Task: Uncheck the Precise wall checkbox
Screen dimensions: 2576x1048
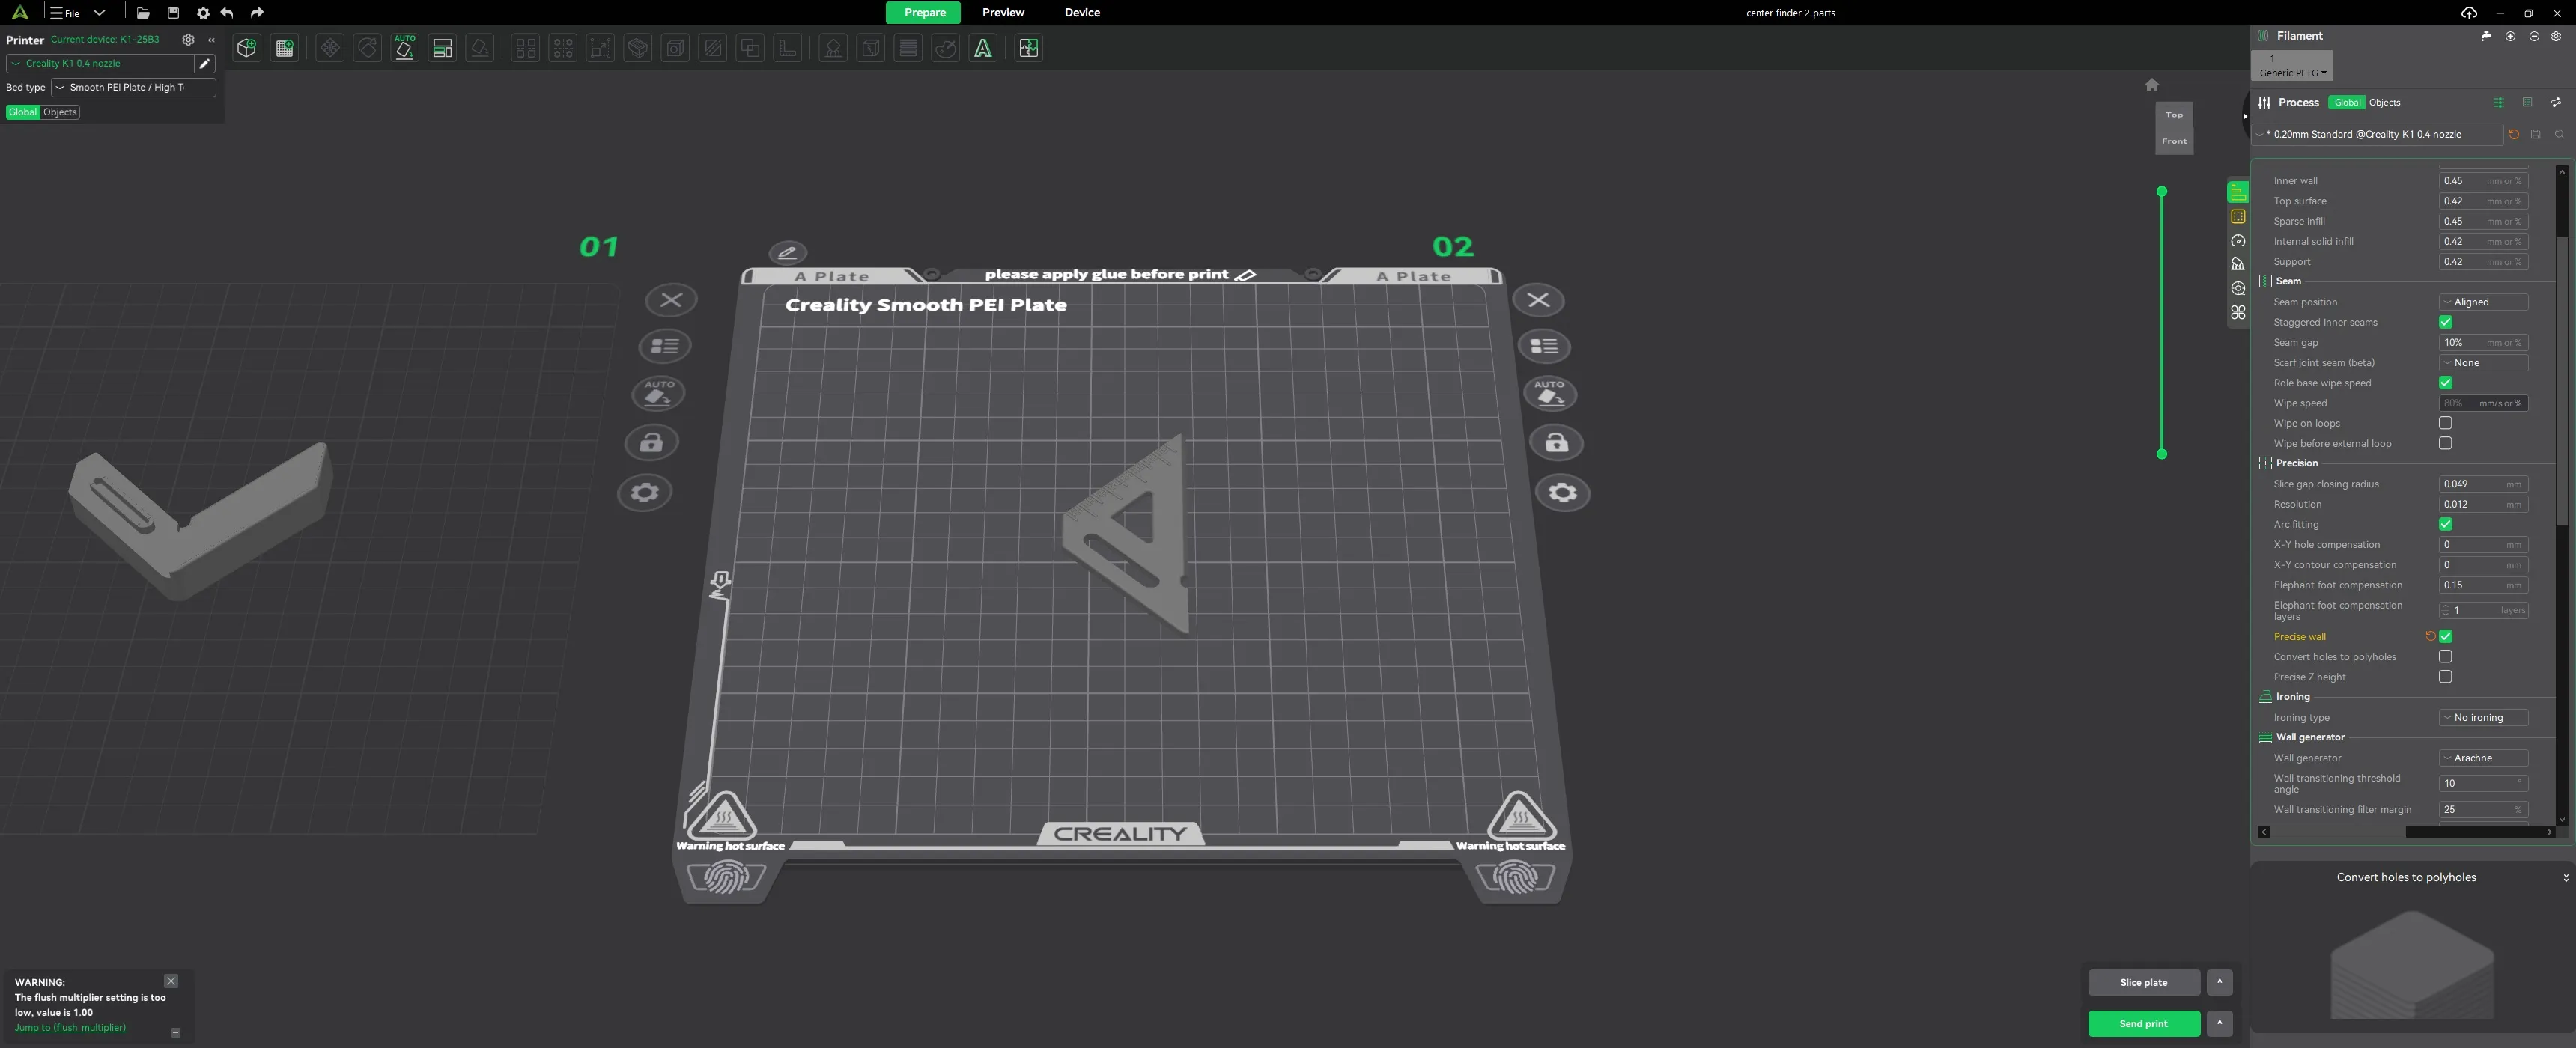Action: (2446, 636)
